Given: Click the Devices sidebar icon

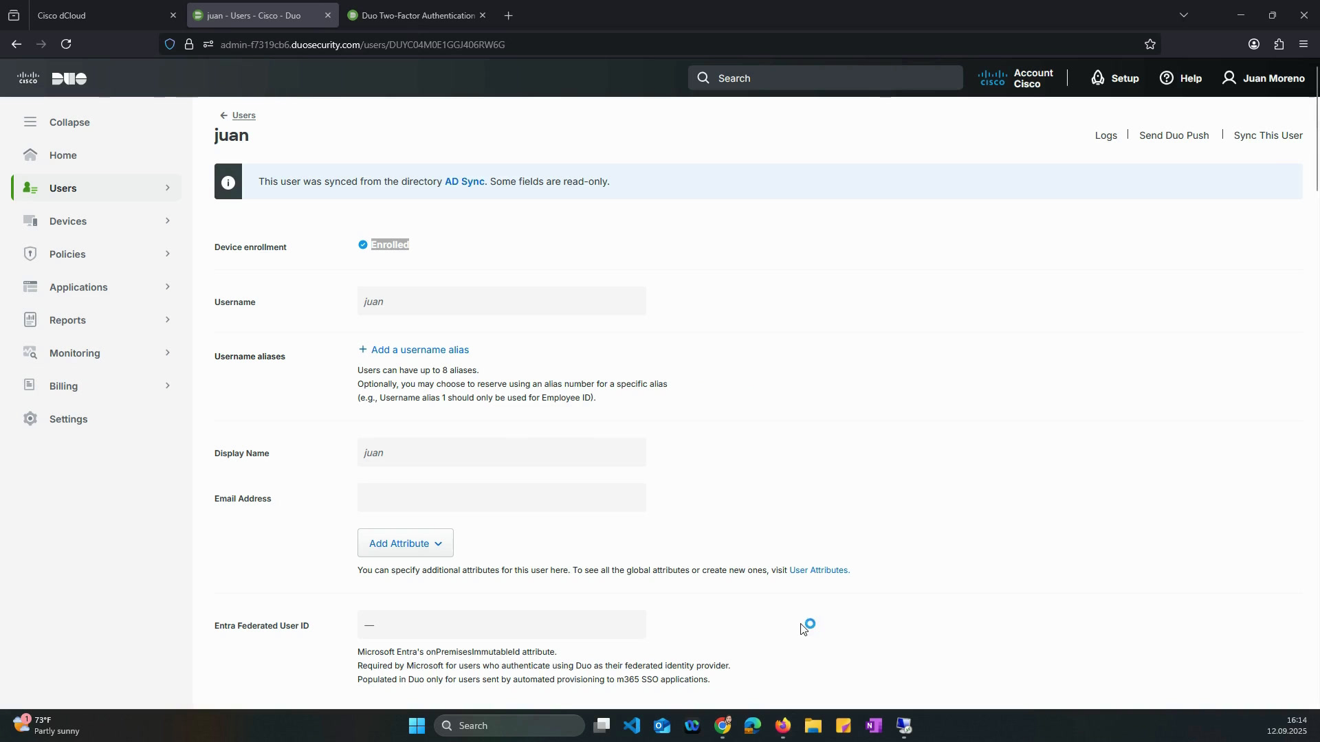Looking at the screenshot, I should (30, 221).
